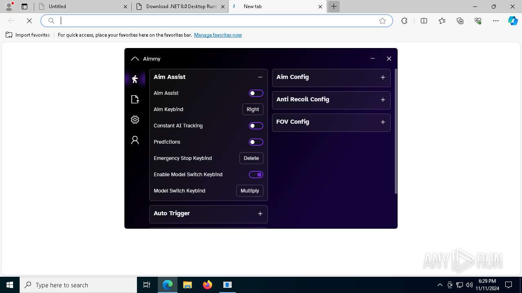Expand the Auto Trigger section
The image size is (522, 293).
click(260, 214)
